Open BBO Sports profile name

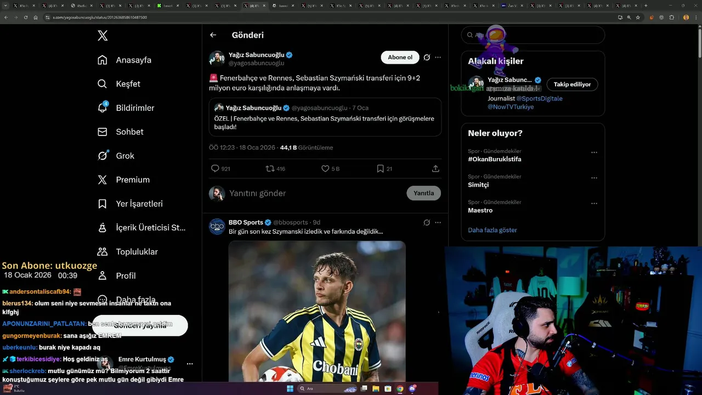click(246, 222)
